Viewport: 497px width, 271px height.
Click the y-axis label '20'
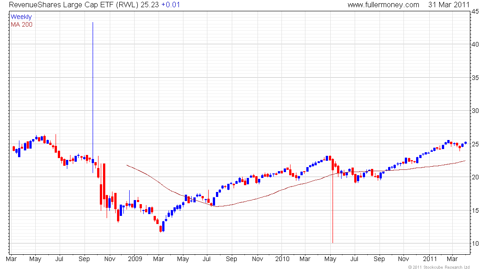pyautogui.click(x=475, y=177)
